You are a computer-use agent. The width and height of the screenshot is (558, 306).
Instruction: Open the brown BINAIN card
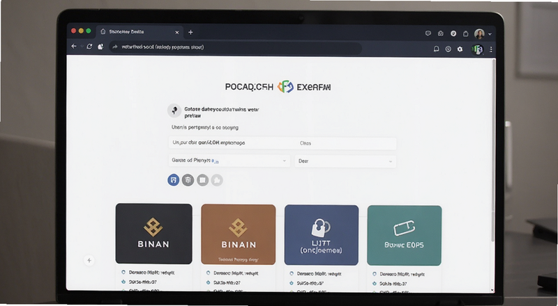point(239,234)
